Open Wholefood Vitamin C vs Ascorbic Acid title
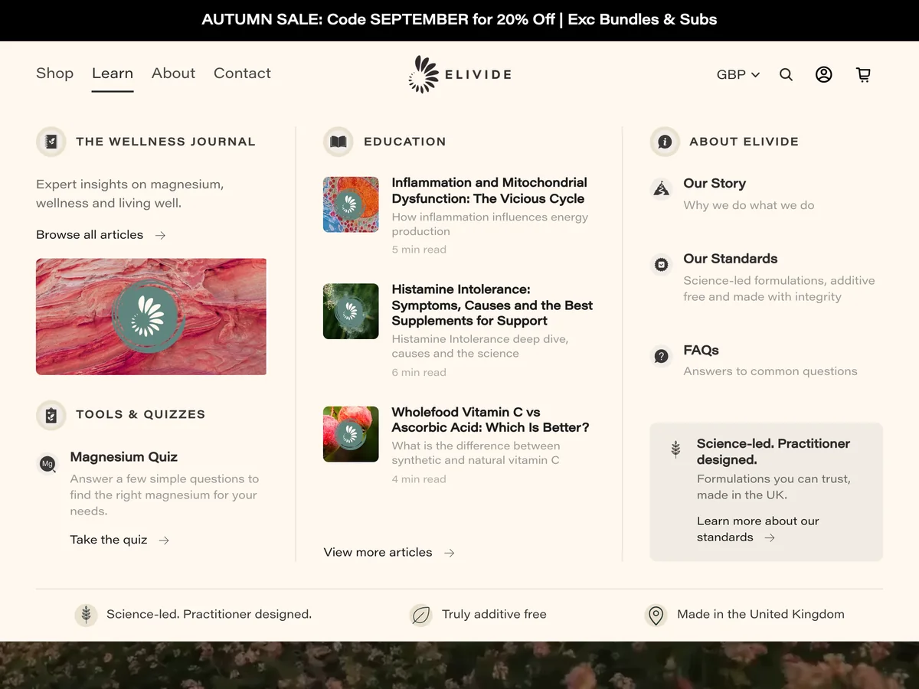 [x=490, y=420]
